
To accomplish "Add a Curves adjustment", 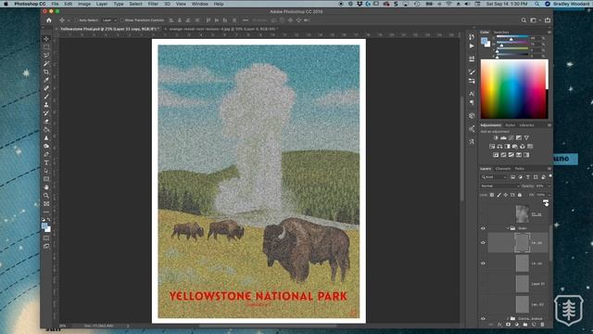I will point(511,138).
